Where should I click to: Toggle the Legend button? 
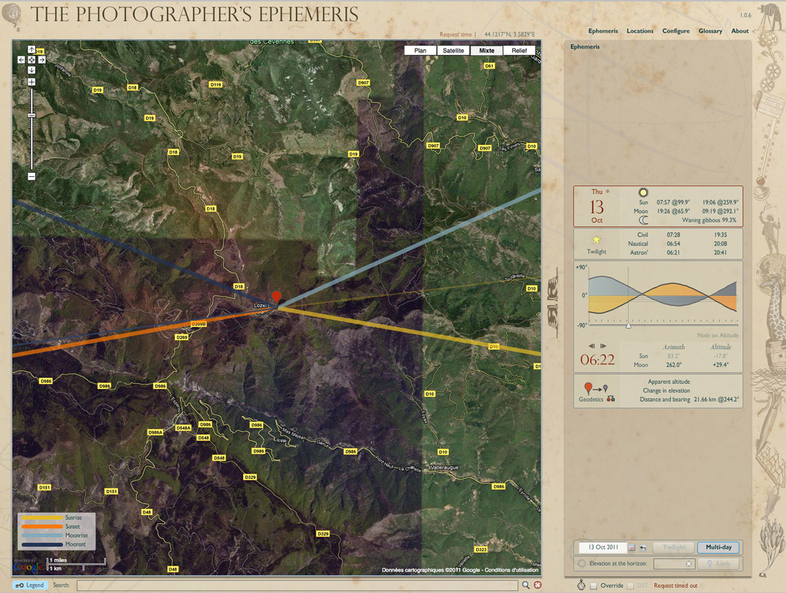pyautogui.click(x=30, y=585)
